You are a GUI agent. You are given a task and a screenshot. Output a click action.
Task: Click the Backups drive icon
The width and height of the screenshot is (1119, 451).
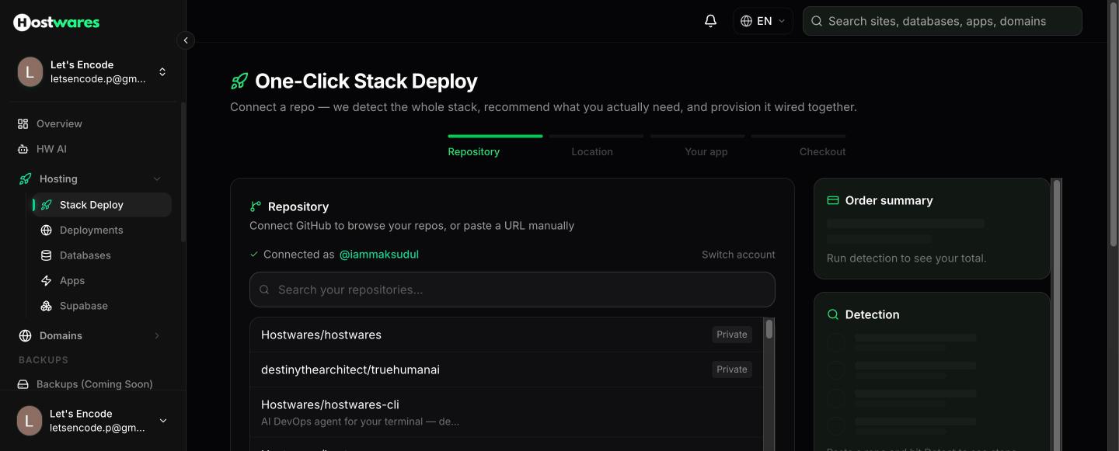coord(23,384)
